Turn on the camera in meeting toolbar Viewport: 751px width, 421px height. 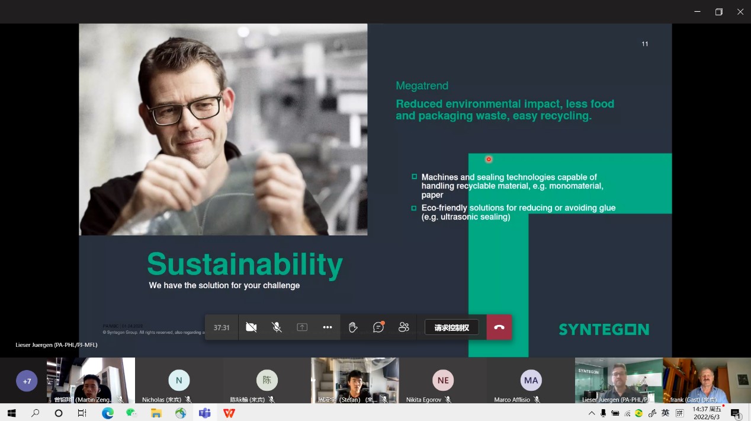click(251, 327)
